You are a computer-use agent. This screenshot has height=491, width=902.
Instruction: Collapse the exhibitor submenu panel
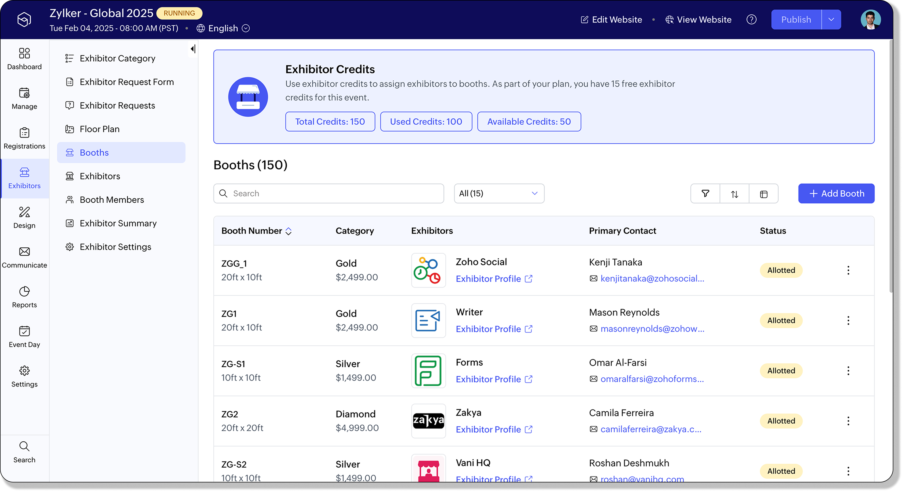click(x=193, y=49)
